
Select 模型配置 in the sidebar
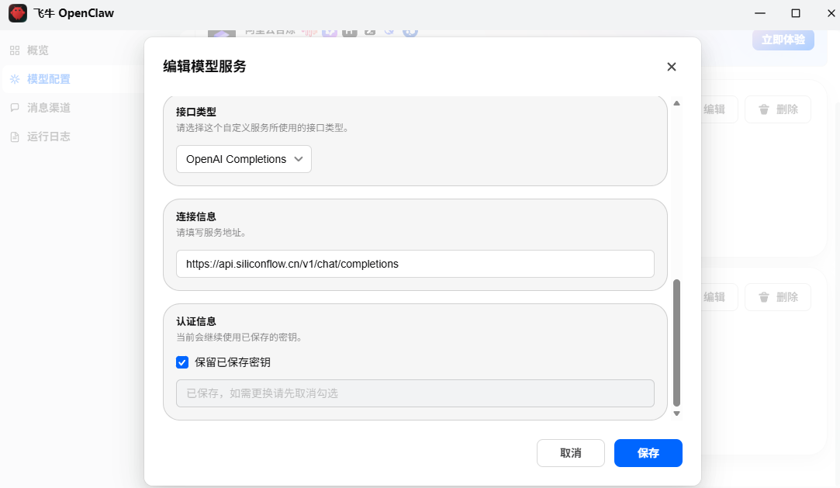click(x=49, y=79)
